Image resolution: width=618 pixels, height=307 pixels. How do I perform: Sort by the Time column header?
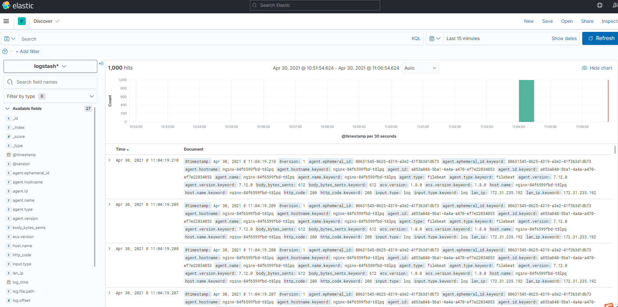[x=122, y=149]
